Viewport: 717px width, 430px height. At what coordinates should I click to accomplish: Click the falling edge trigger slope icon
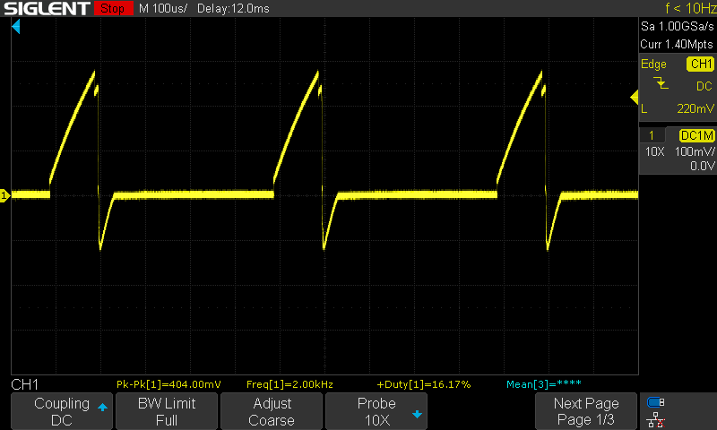pyautogui.click(x=661, y=85)
